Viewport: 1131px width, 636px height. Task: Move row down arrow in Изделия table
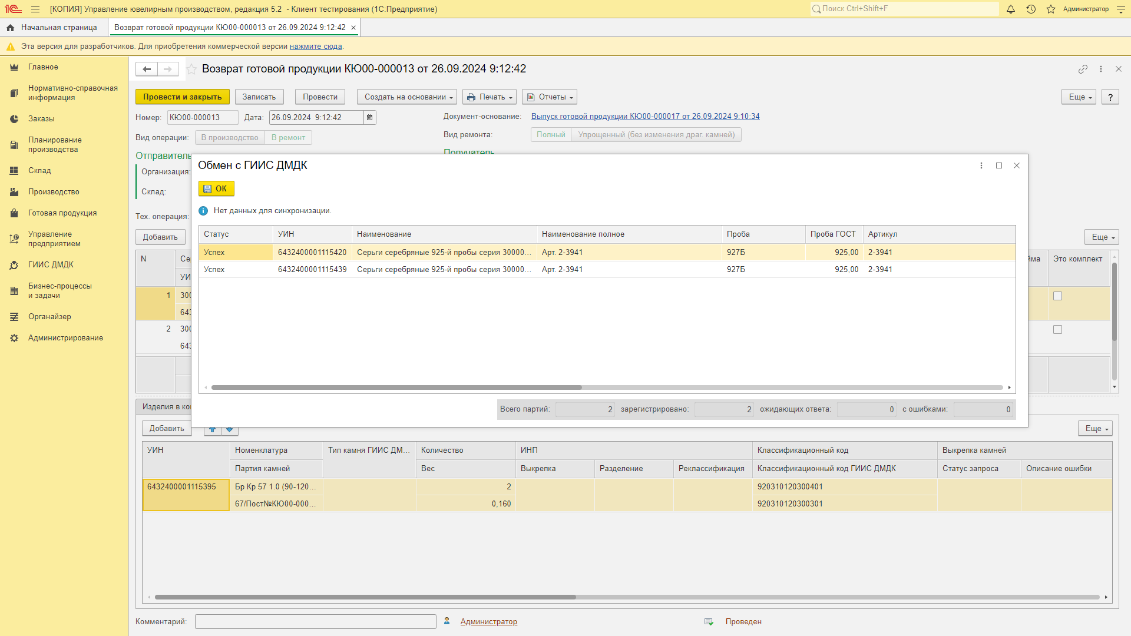(230, 429)
